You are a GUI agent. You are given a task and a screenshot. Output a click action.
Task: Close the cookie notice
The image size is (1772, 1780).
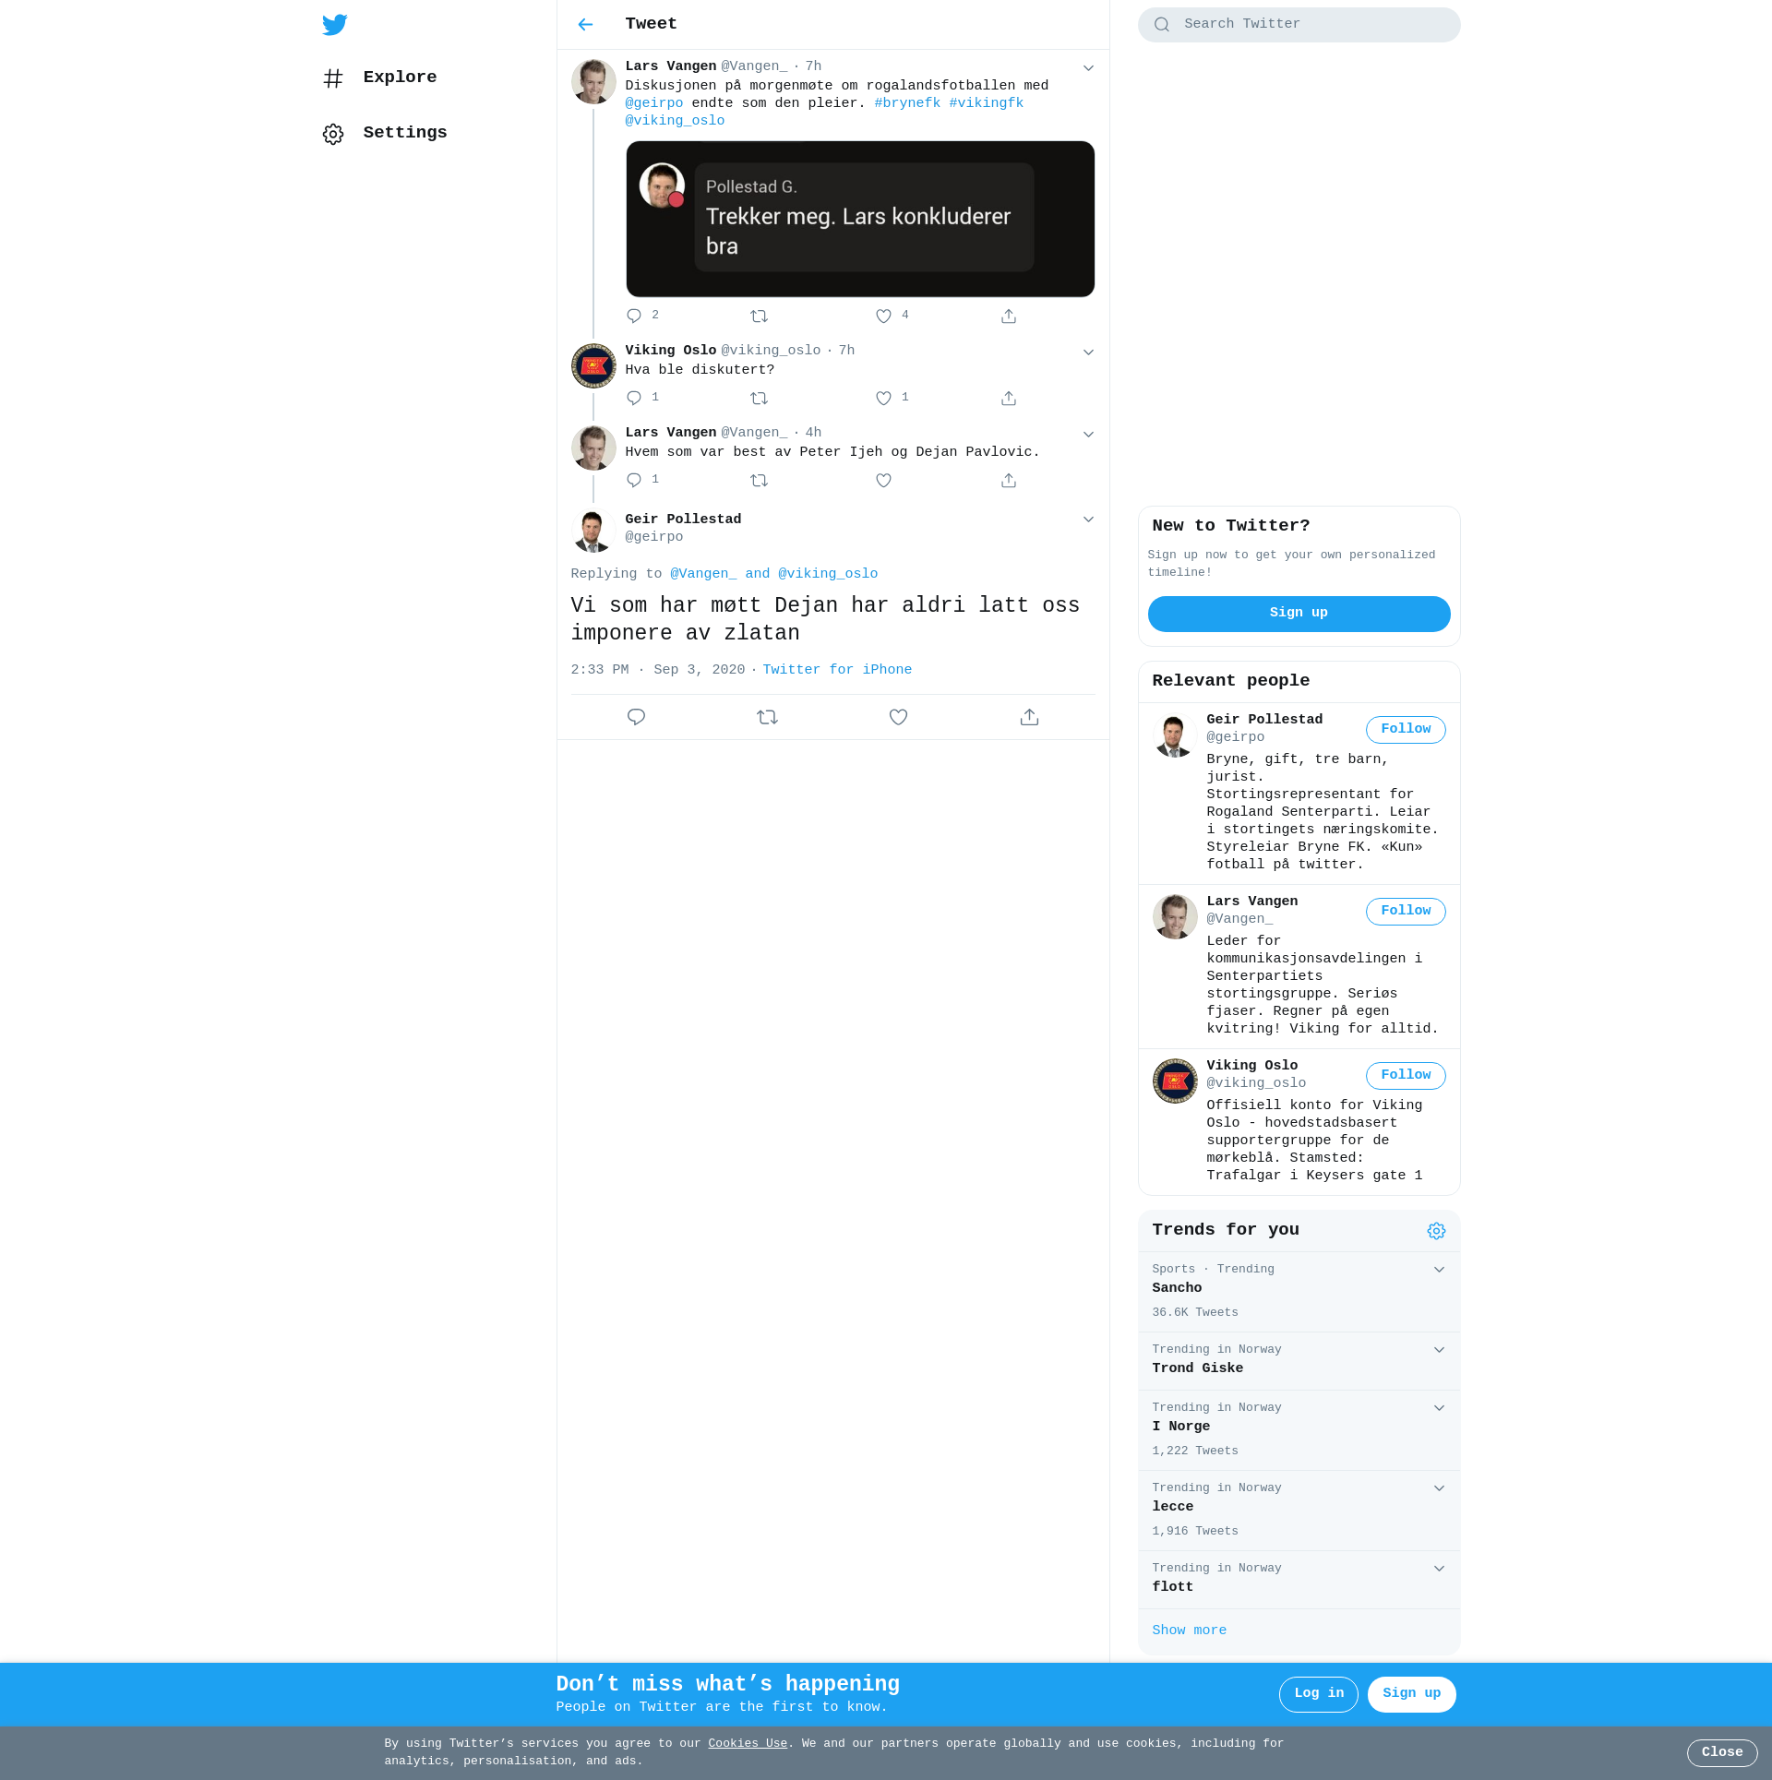point(1721,1752)
